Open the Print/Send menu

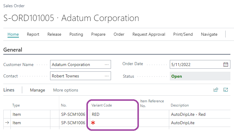point(183,34)
